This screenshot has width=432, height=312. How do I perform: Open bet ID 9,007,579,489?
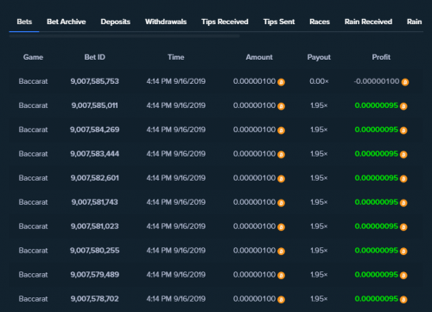click(x=95, y=275)
